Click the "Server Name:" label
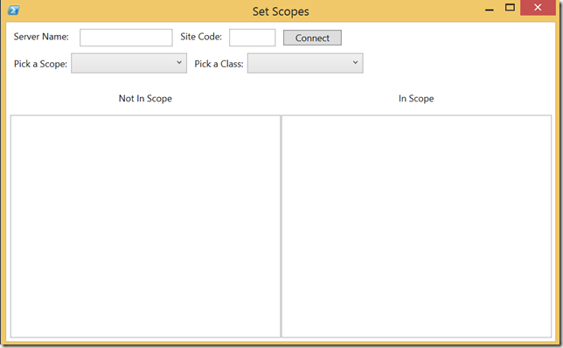563x348 pixels. pyautogui.click(x=41, y=37)
